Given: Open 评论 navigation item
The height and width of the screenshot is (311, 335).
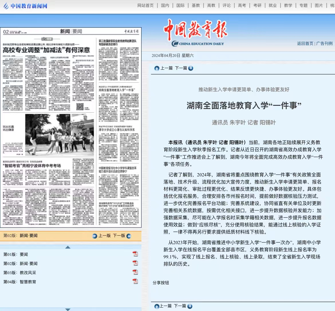Looking at the screenshot, I should 226,5.
